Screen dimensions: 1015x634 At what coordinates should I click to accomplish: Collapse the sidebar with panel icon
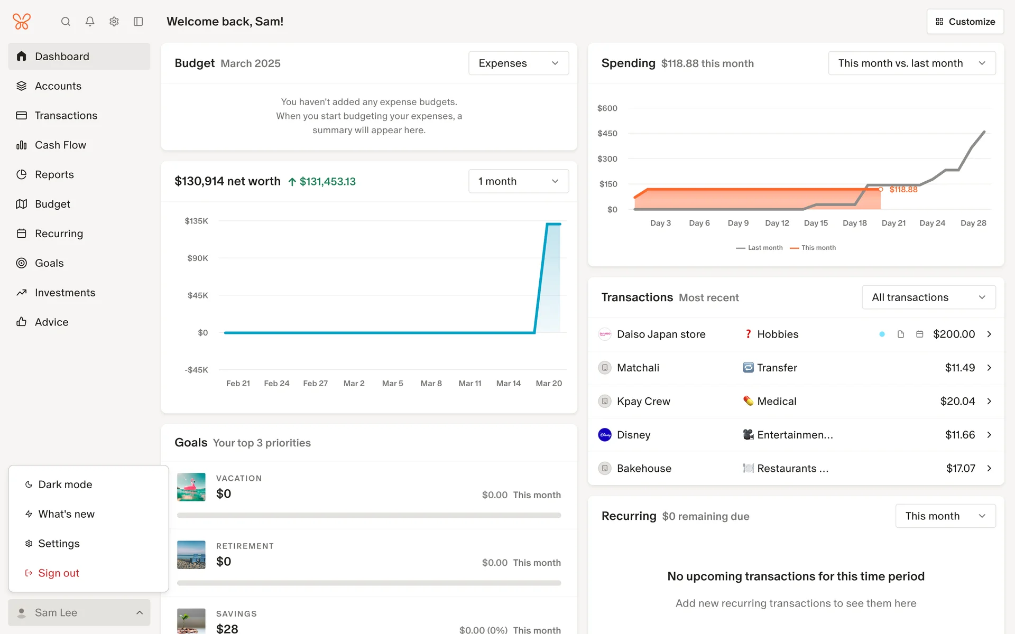coord(139,22)
